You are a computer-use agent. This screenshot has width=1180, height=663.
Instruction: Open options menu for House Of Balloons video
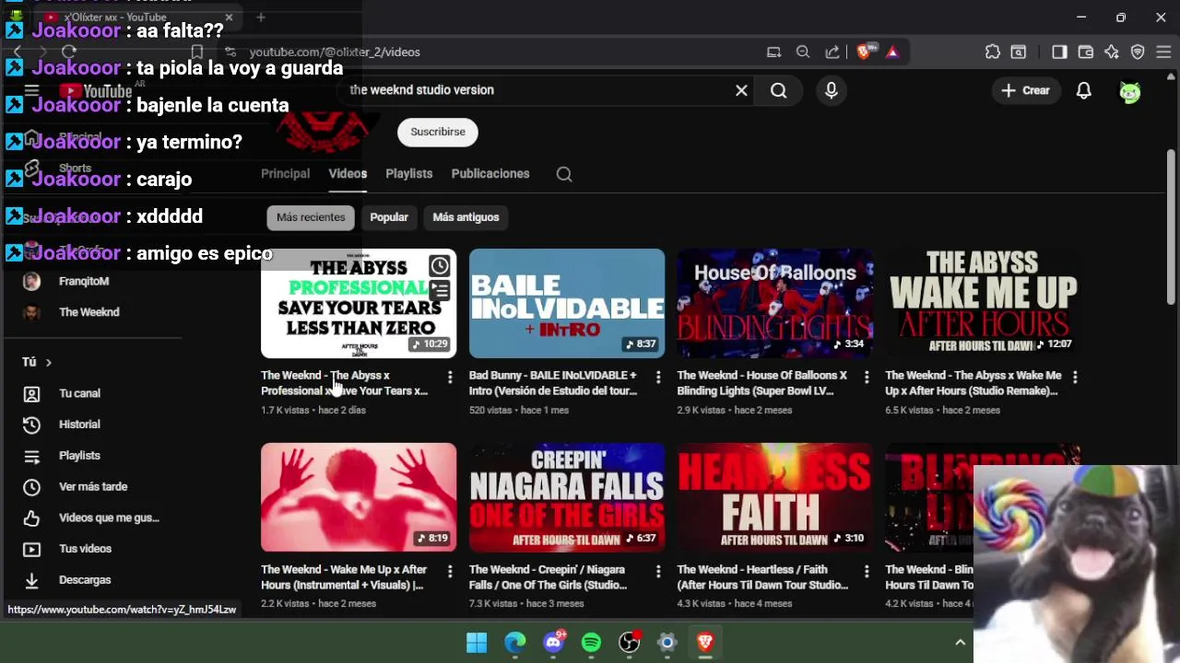click(867, 377)
